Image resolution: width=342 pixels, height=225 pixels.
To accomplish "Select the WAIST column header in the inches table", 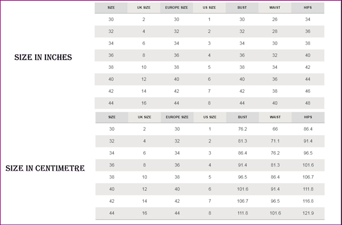I will coord(275,8).
